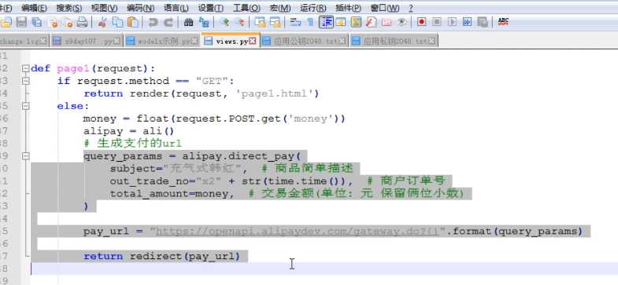Screen dimensions: 618x285
Task: Open the Replace dialog toolbar icon
Action: click(204, 23)
